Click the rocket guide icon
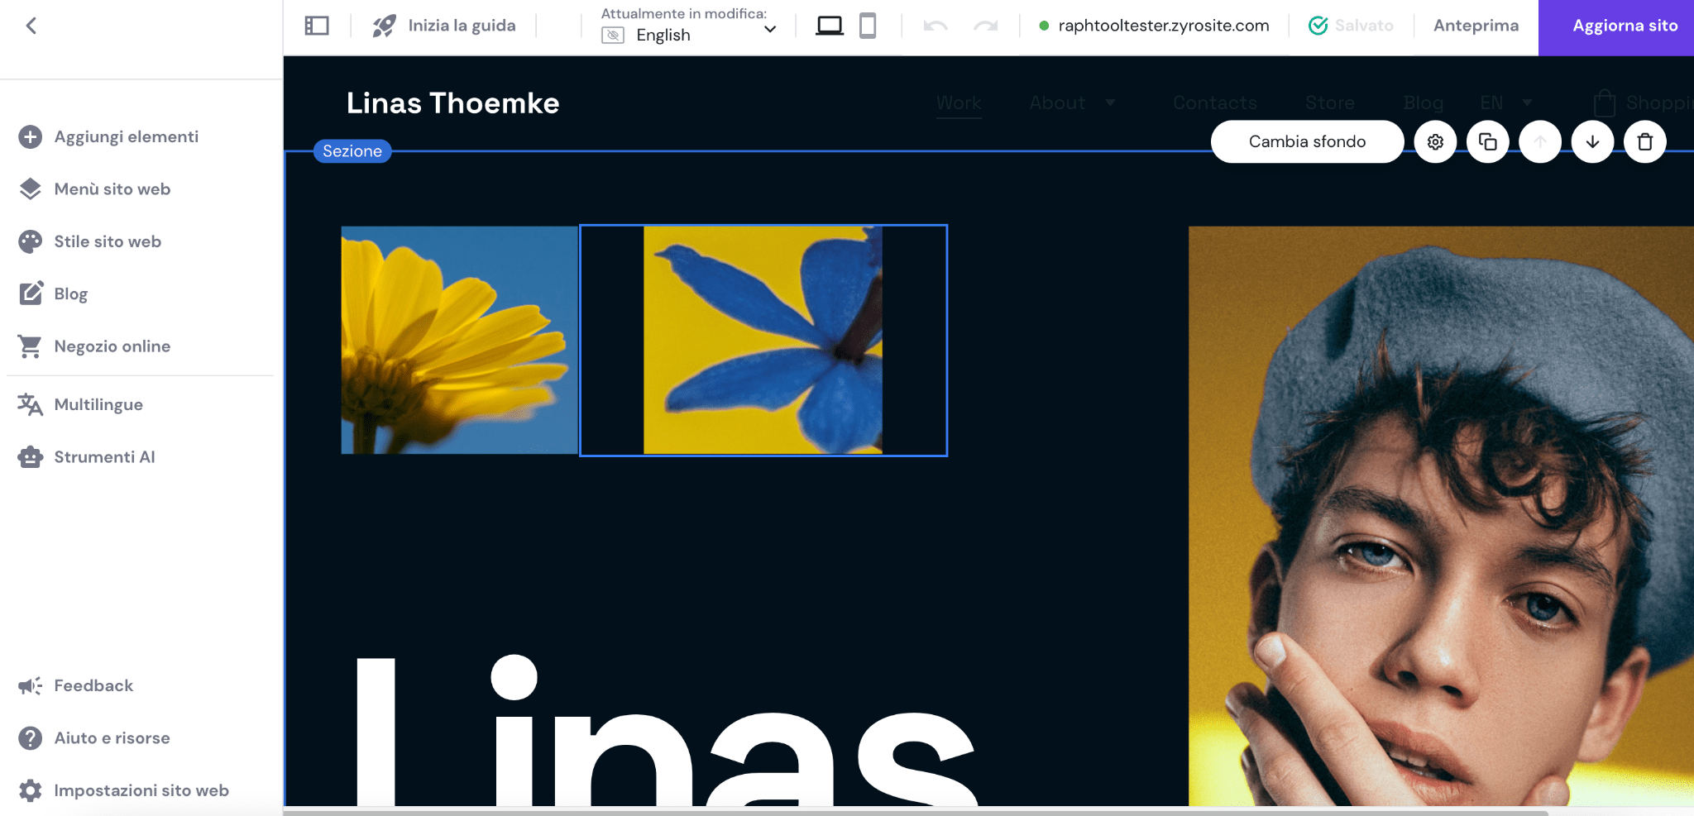Viewport: 1694px width, 816px height. click(384, 26)
